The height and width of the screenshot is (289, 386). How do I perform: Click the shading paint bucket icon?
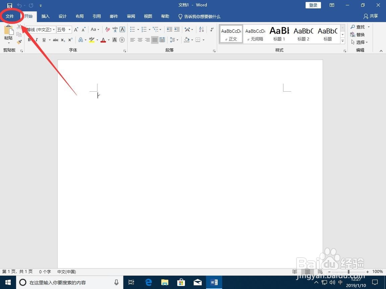[x=186, y=40]
